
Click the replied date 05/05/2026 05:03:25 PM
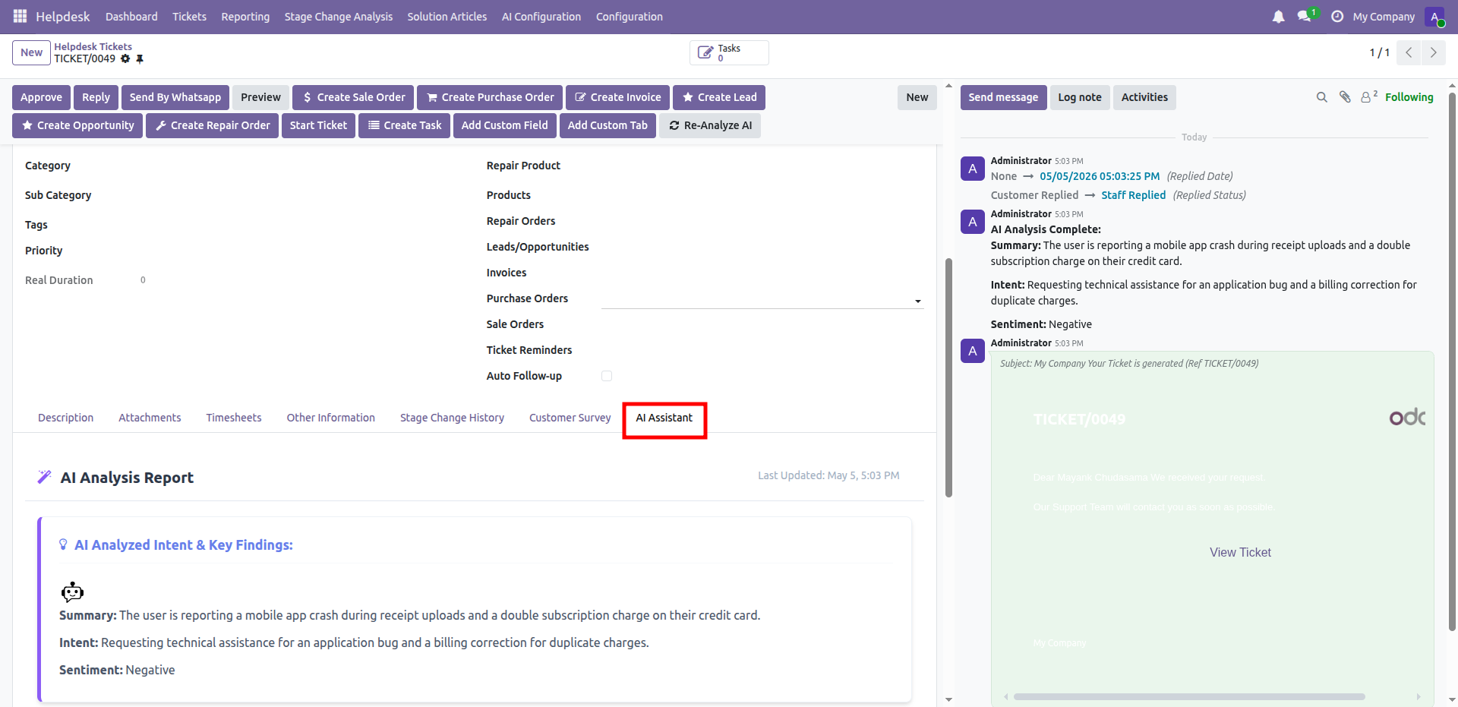pos(1100,176)
